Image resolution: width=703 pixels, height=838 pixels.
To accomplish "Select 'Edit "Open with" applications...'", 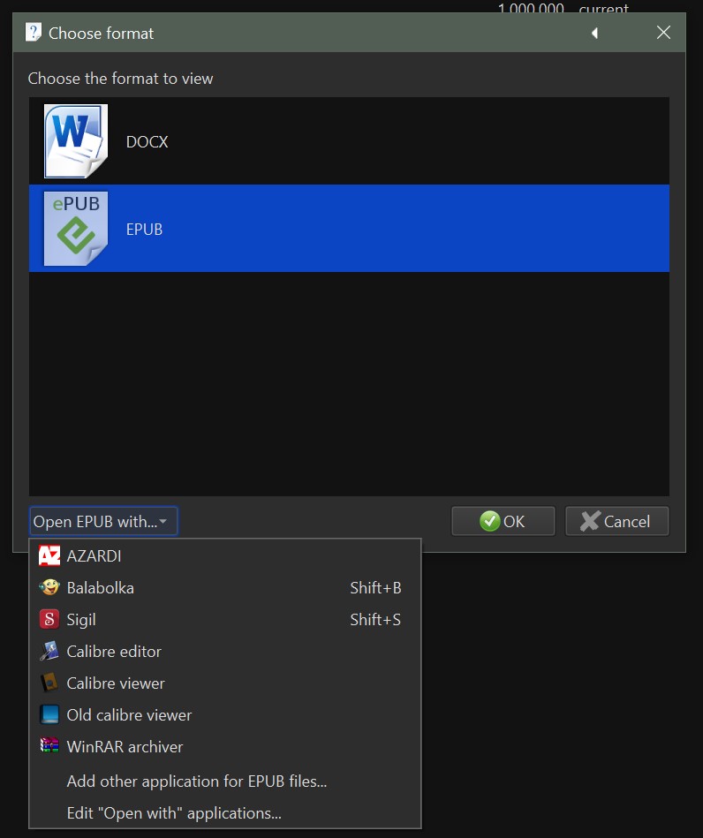I will click(x=225, y=813).
